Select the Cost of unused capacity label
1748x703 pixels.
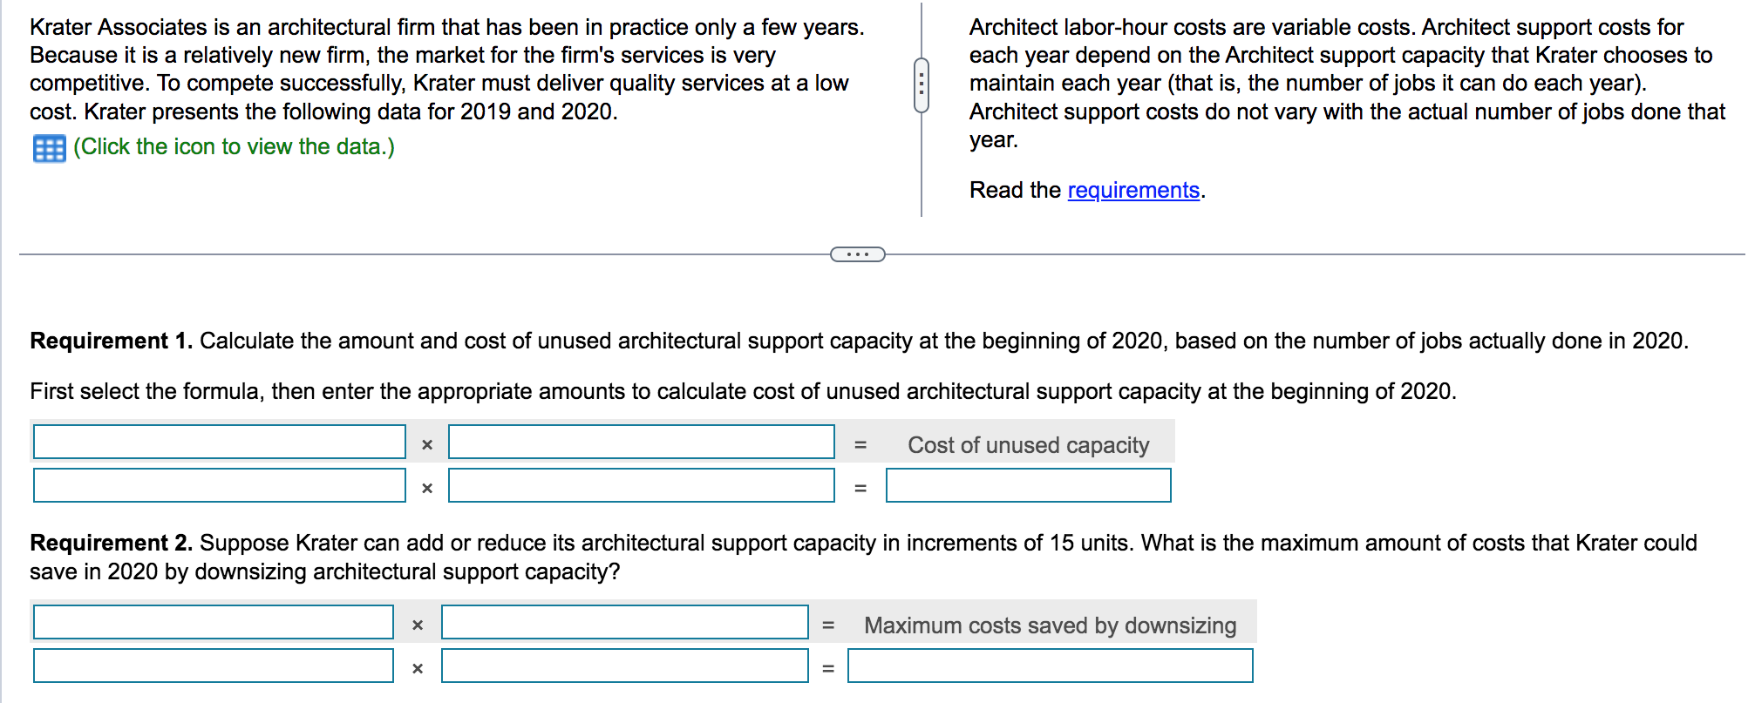click(1029, 444)
